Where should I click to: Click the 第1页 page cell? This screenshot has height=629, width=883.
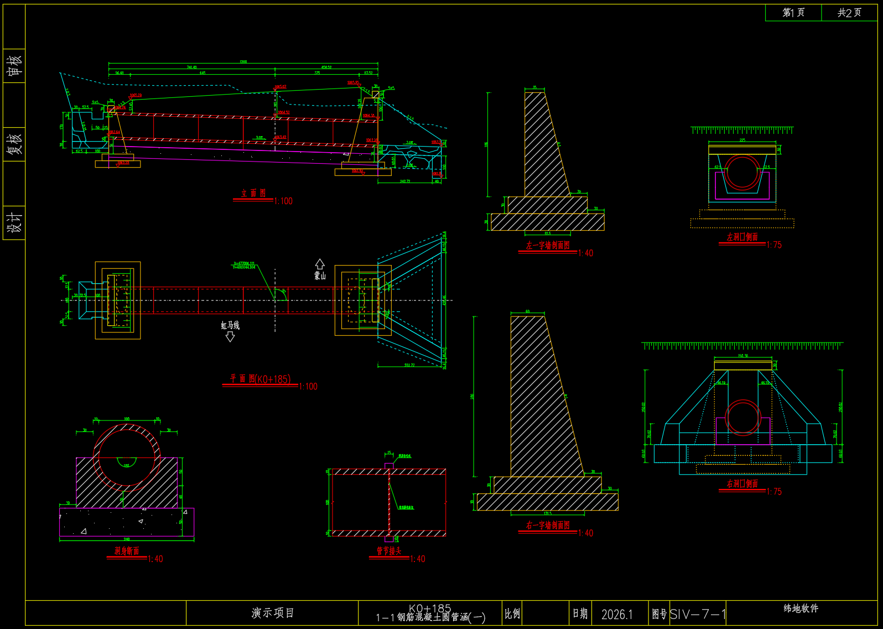pos(793,13)
